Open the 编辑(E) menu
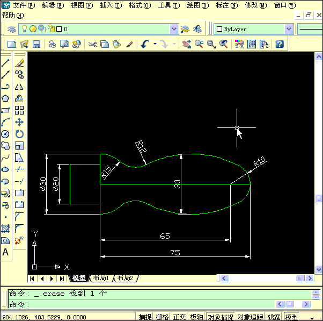 (x=53, y=5)
